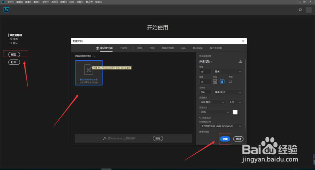
Task: Switch to the 移动设备 tab
Action: [x=198, y=48]
